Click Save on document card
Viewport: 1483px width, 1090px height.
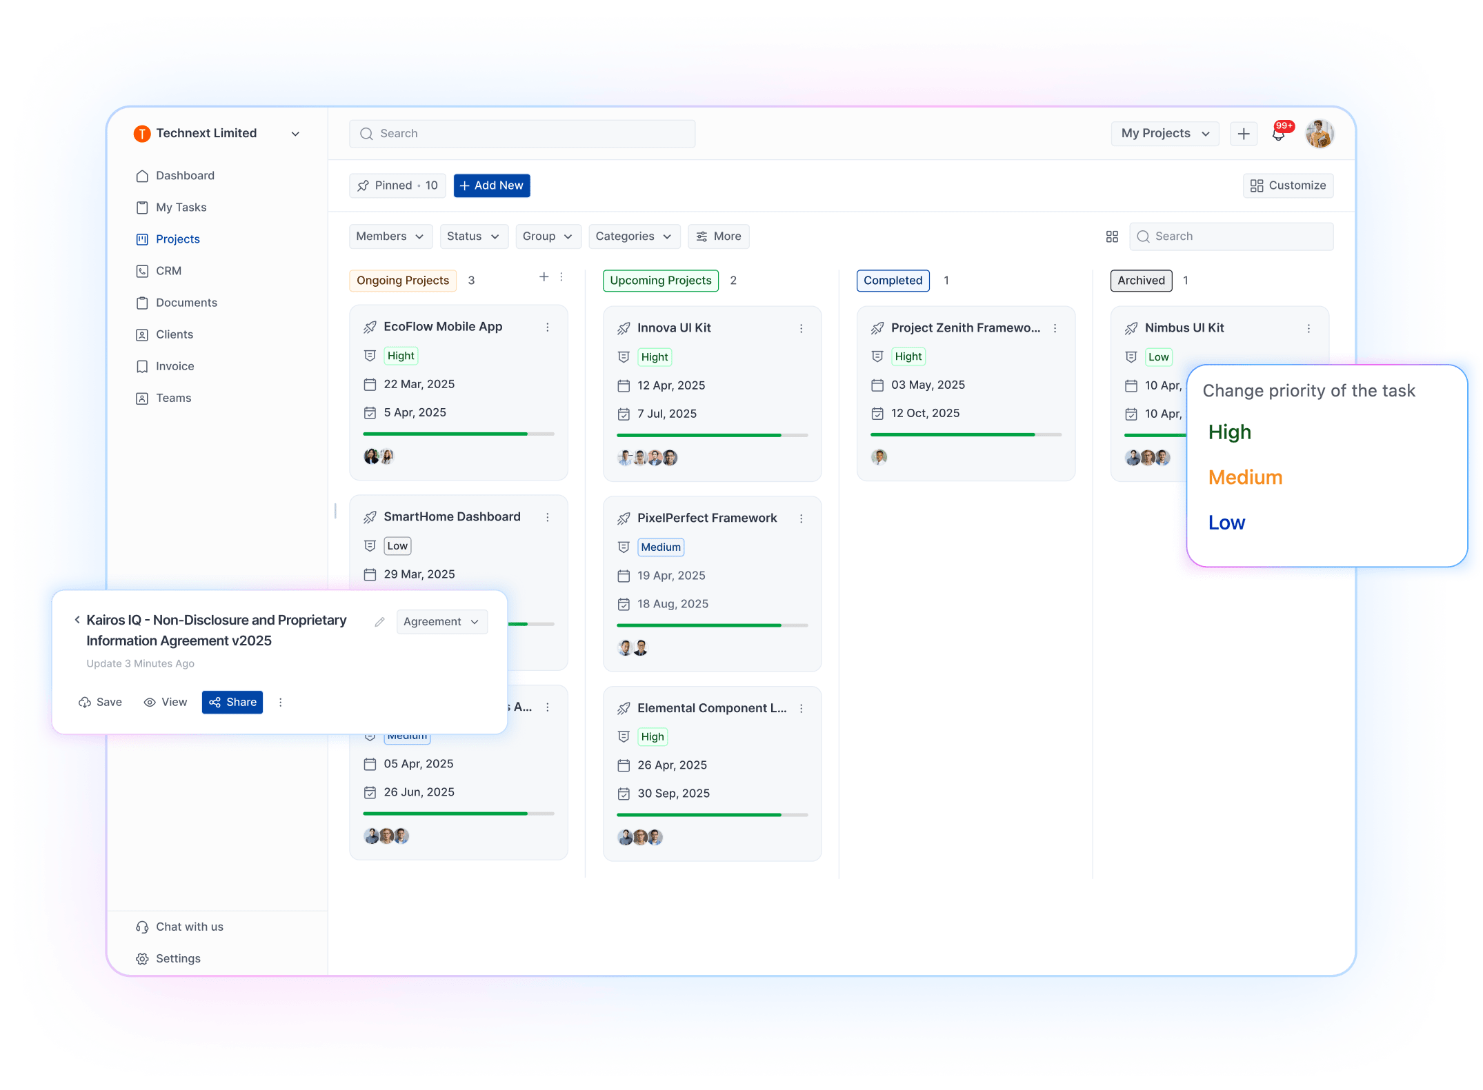[x=100, y=703]
